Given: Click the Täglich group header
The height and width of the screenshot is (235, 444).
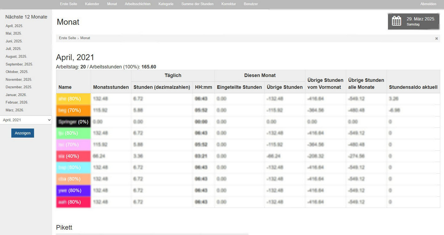Looking at the screenshot, I should [173, 75].
